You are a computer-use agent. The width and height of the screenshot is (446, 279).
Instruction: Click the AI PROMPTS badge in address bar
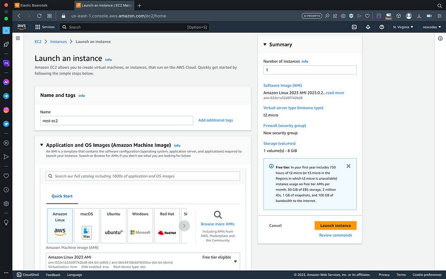coord(312,16)
